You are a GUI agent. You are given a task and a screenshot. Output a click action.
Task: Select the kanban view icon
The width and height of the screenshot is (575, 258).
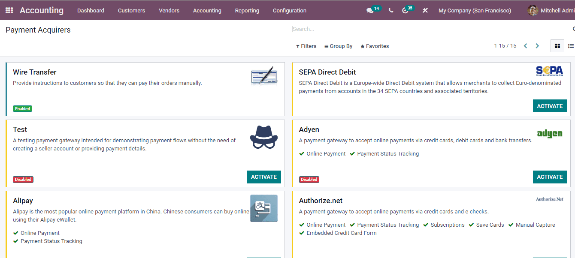click(x=557, y=46)
